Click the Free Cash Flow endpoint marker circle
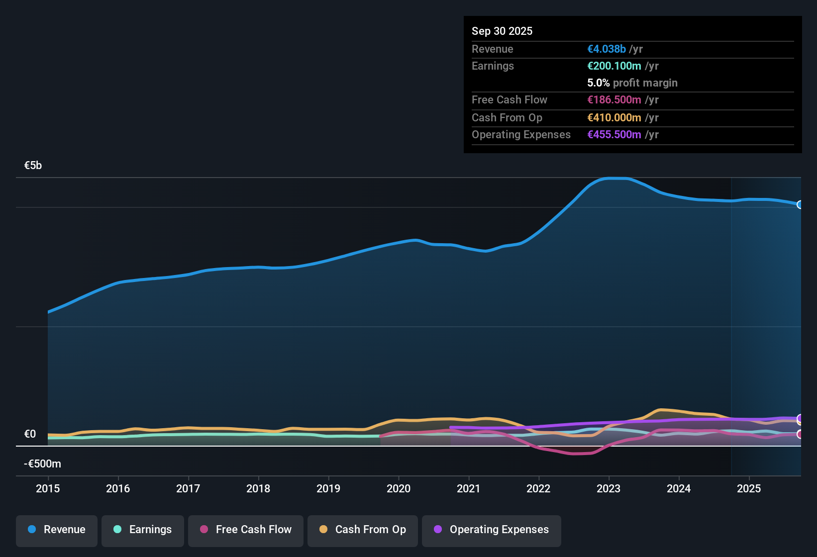The height and width of the screenshot is (557, 817). pos(800,435)
